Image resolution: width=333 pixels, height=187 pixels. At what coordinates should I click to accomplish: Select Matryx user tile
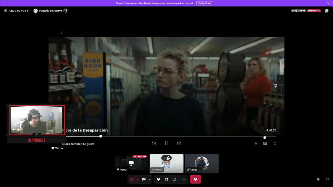166,163
